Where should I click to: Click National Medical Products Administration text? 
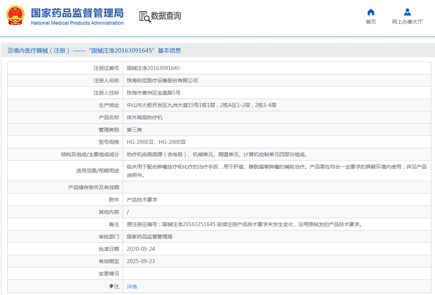(77, 23)
